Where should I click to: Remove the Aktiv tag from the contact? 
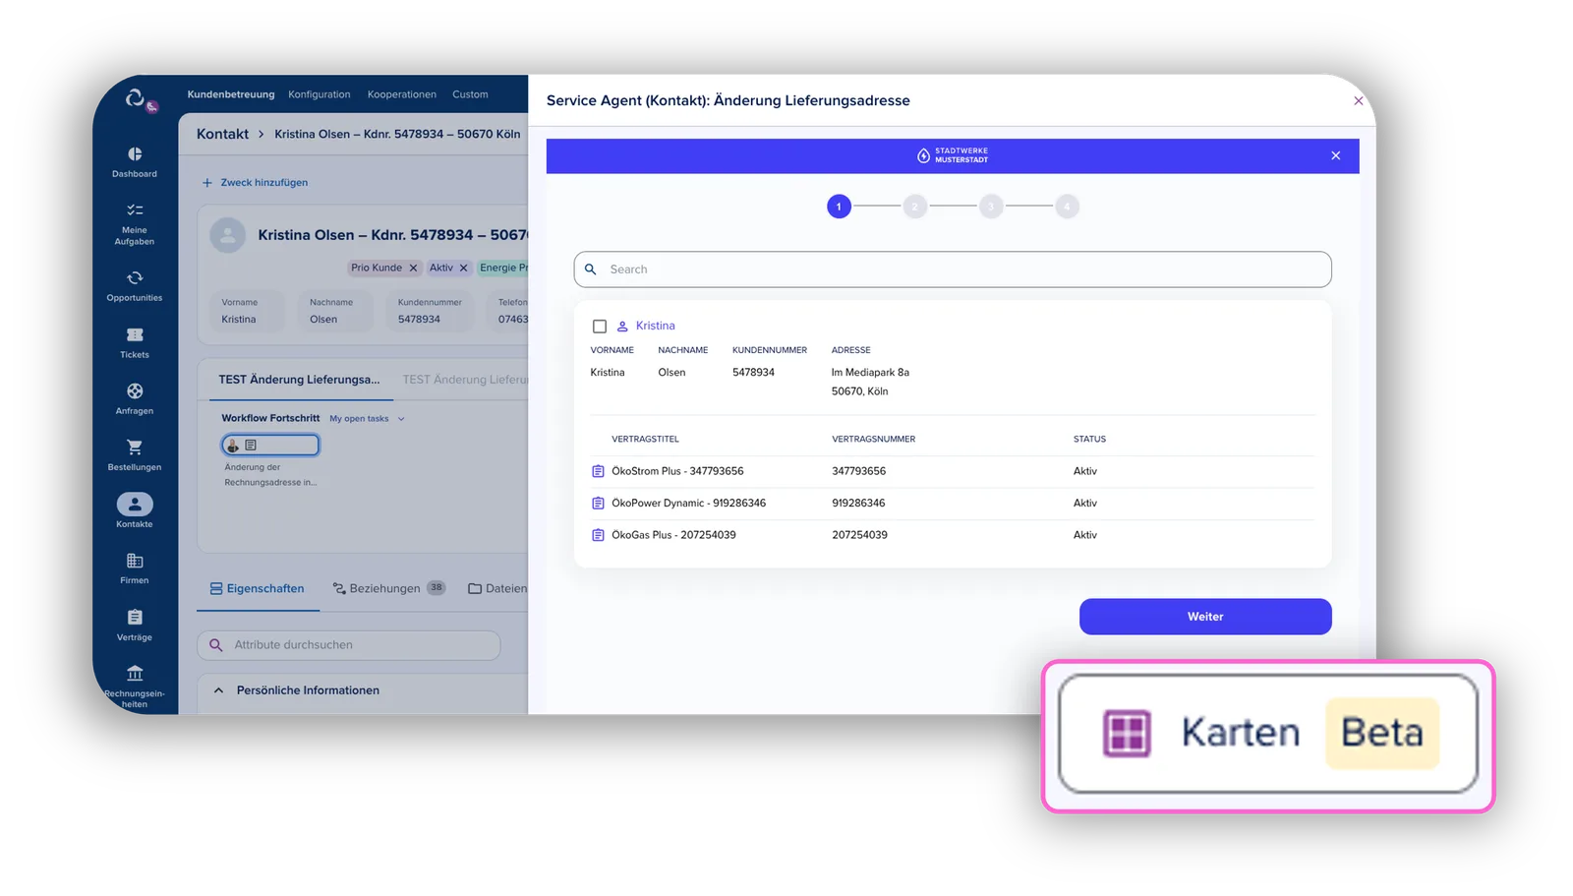tap(464, 268)
